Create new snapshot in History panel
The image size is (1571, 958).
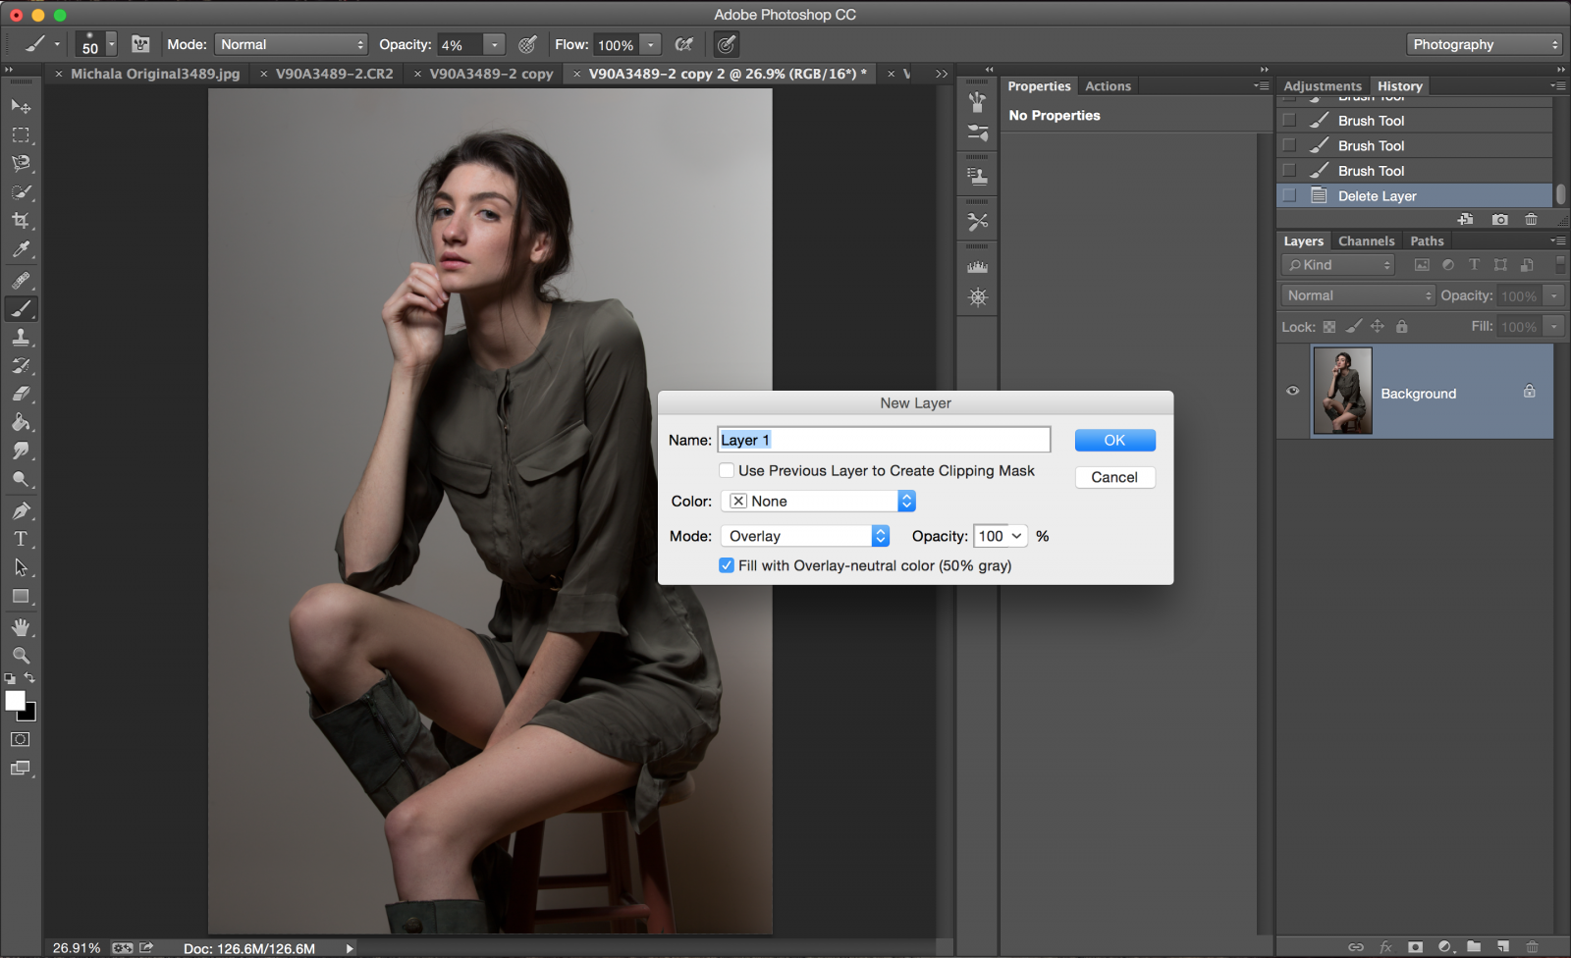coord(1499,220)
